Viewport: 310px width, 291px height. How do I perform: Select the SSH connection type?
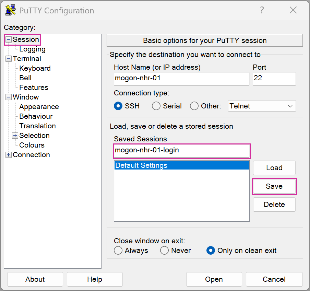(118, 106)
